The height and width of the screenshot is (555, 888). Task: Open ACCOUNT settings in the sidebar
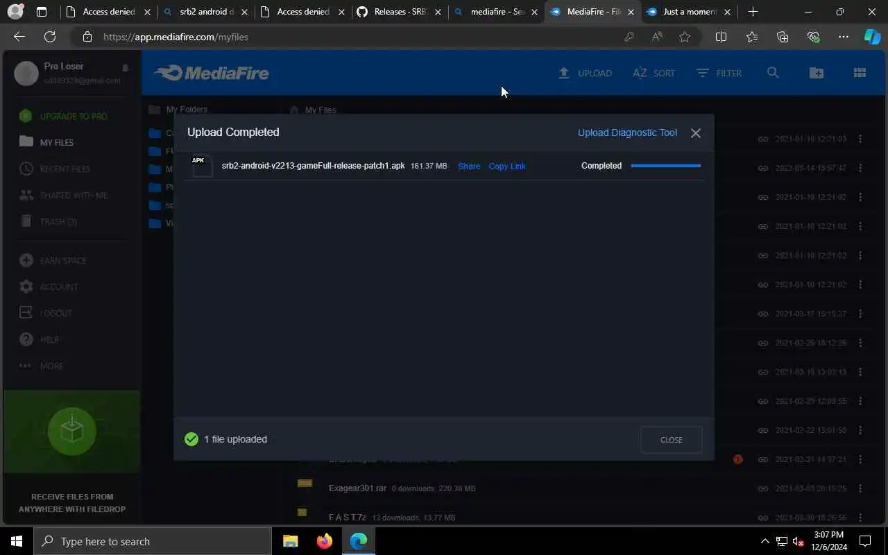tap(49, 287)
